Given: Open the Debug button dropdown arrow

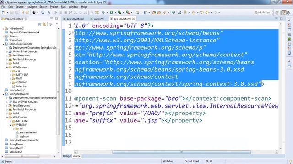Looking at the screenshot, I should tap(107, 12).
